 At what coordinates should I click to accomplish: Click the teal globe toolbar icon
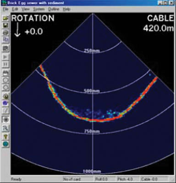coord(6,144)
